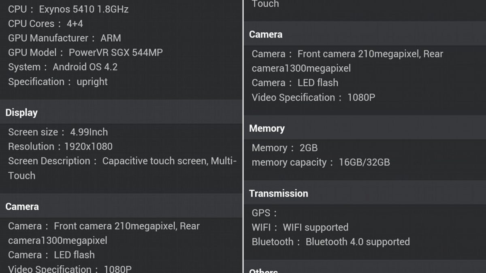The width and height of the screenshot is (486, 273).
Task: Click the Camera header in right panel
Action: [x=266, y=35]
